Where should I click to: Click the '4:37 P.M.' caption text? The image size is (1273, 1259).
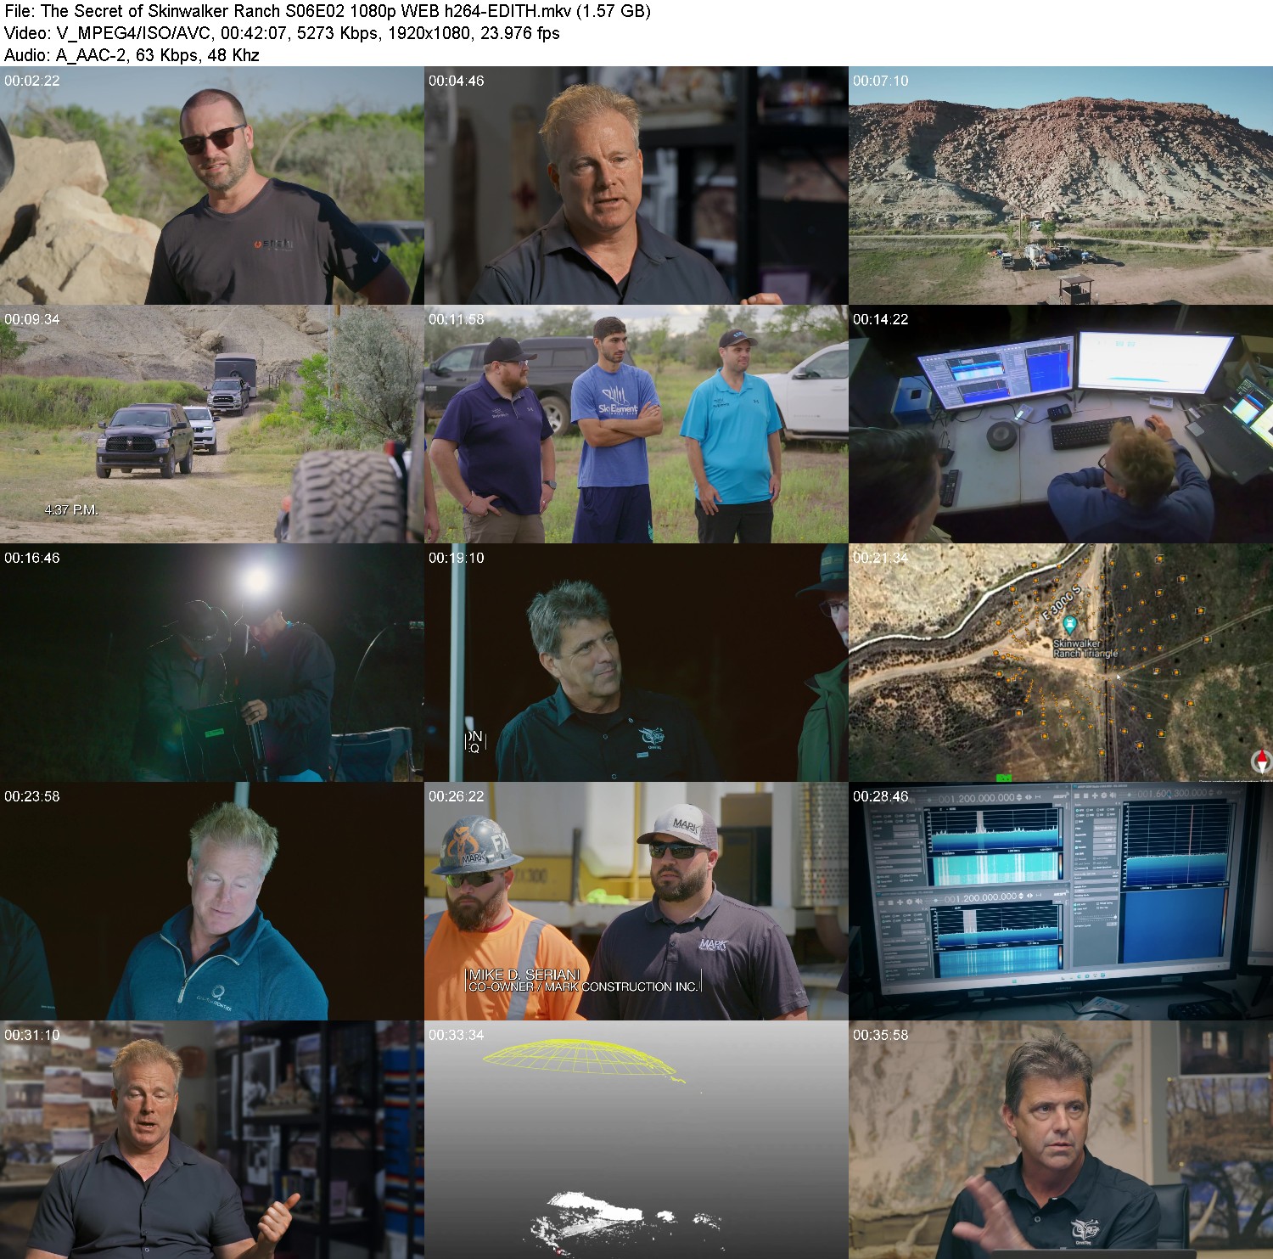click(x=71, y=510)
